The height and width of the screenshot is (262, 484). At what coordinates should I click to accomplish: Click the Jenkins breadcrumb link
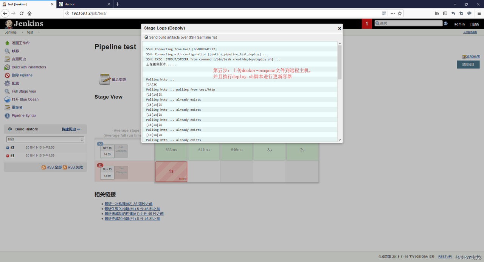click(11, 33)
